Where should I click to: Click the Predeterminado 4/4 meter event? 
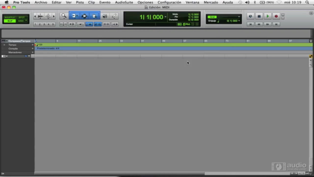pyautogui.click(x=48, y=48)
